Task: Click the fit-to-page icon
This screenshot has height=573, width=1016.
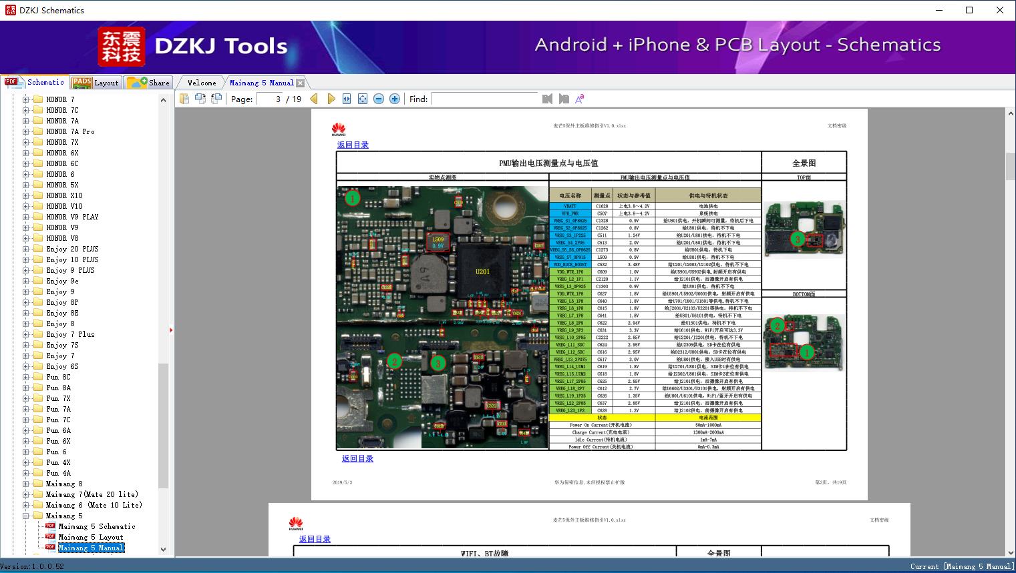Action: pyautogui.click(x=363, y=99)
